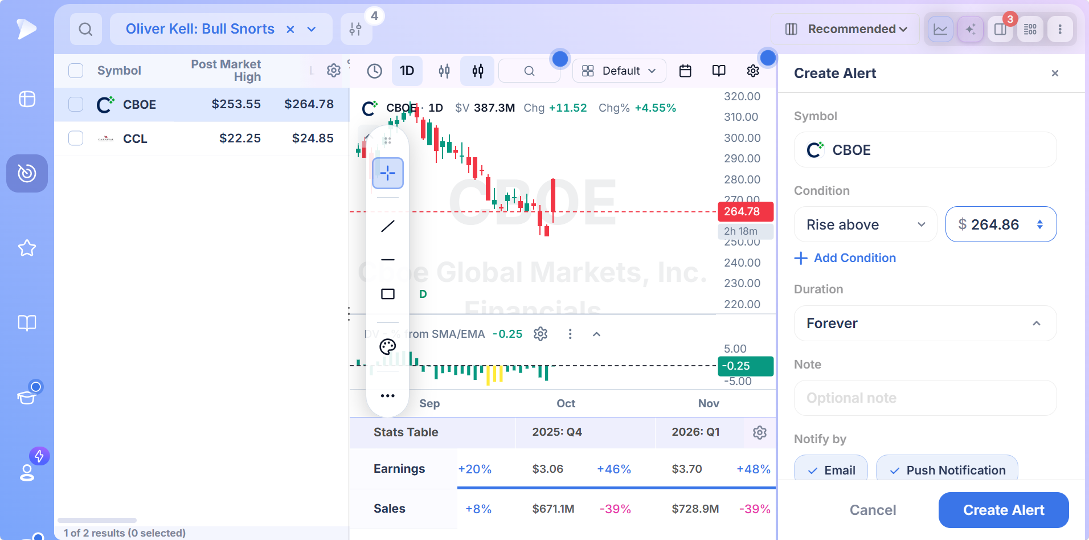This screenshot has width=1089, height=540.
Task: Select the 1D timeframe button
Action: coord(407,71)
